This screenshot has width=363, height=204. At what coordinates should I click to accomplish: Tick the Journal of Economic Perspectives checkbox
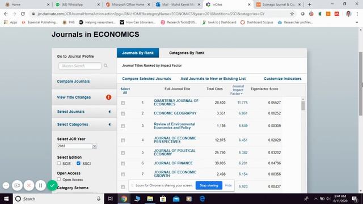[x=123, y=141]
